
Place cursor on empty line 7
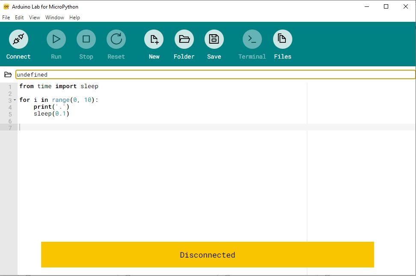coord(128,128)
